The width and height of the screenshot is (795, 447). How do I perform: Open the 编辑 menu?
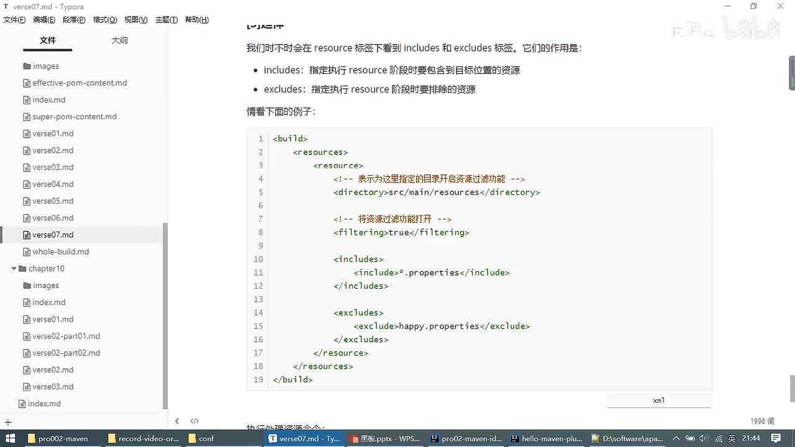pyautogui.click(x=44, y=20)
